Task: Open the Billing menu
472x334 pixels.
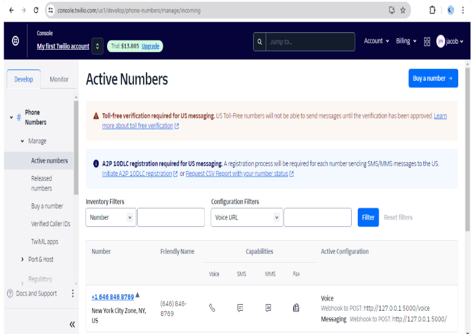Action: (406, 41)
